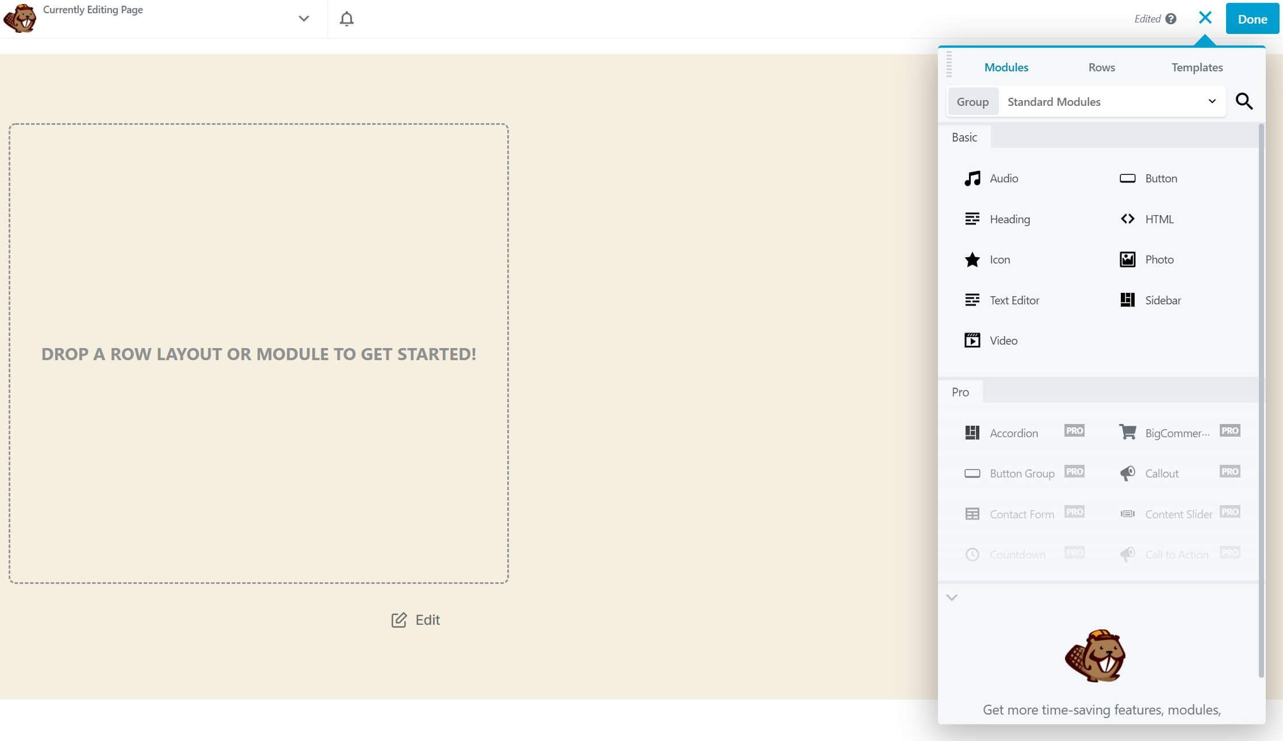This screenshot has height=741, width=1283.
Task: Select the Heading module icon
Action: pos(972,219)
